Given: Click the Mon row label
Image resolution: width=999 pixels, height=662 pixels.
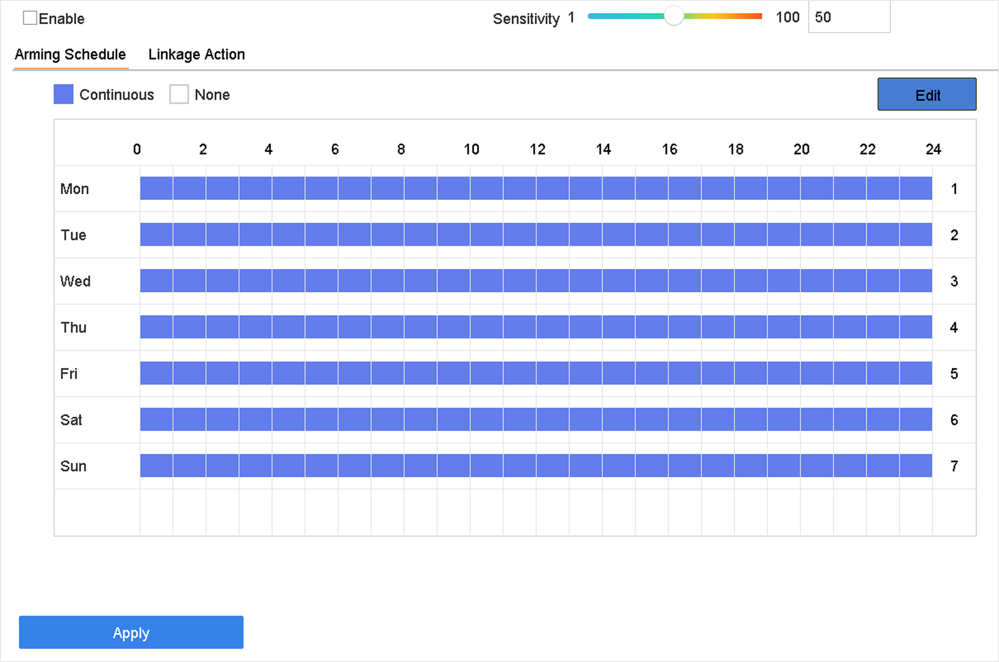Looking at the screenshot, I should [74, 188].
